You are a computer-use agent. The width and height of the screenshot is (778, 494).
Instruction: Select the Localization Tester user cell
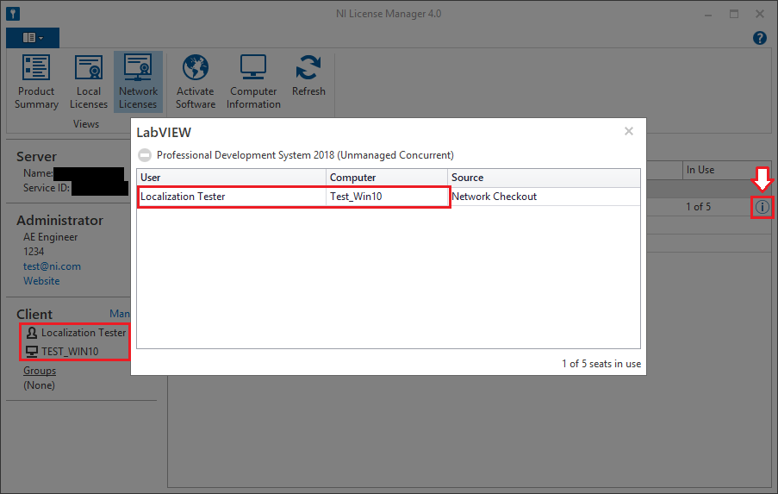pyautogui.click(x=231, y=197)
